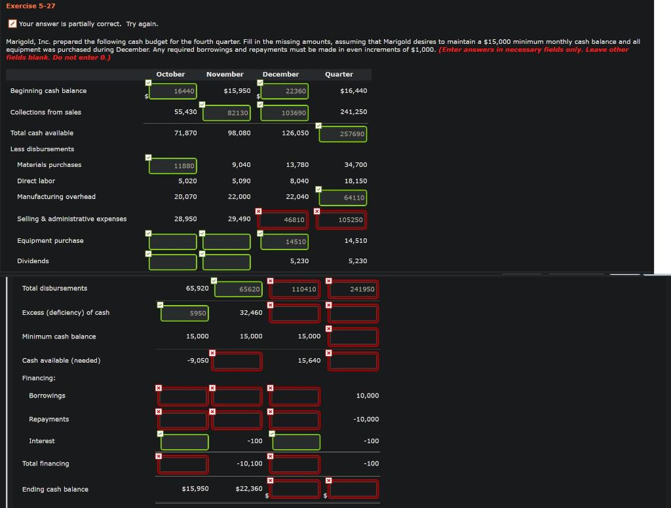Click the October column header
Viewport: 671px width, 508px height.
(x=170, y=75)
